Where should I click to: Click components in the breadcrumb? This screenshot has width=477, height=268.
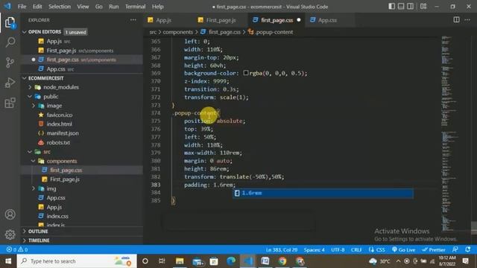point(177,32)
